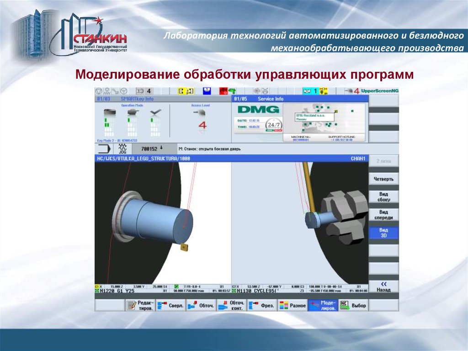Click the machine area arrow icon beside JOG

[104, 149]
